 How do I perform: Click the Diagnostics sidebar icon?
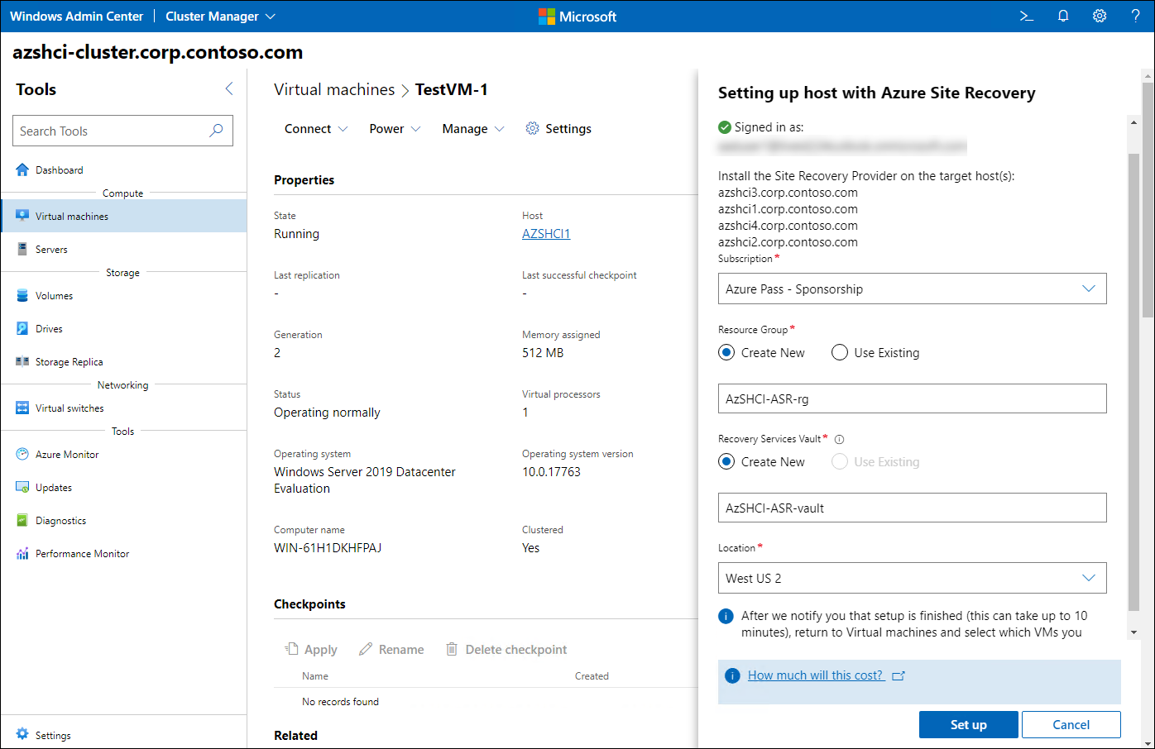point(22,520)
